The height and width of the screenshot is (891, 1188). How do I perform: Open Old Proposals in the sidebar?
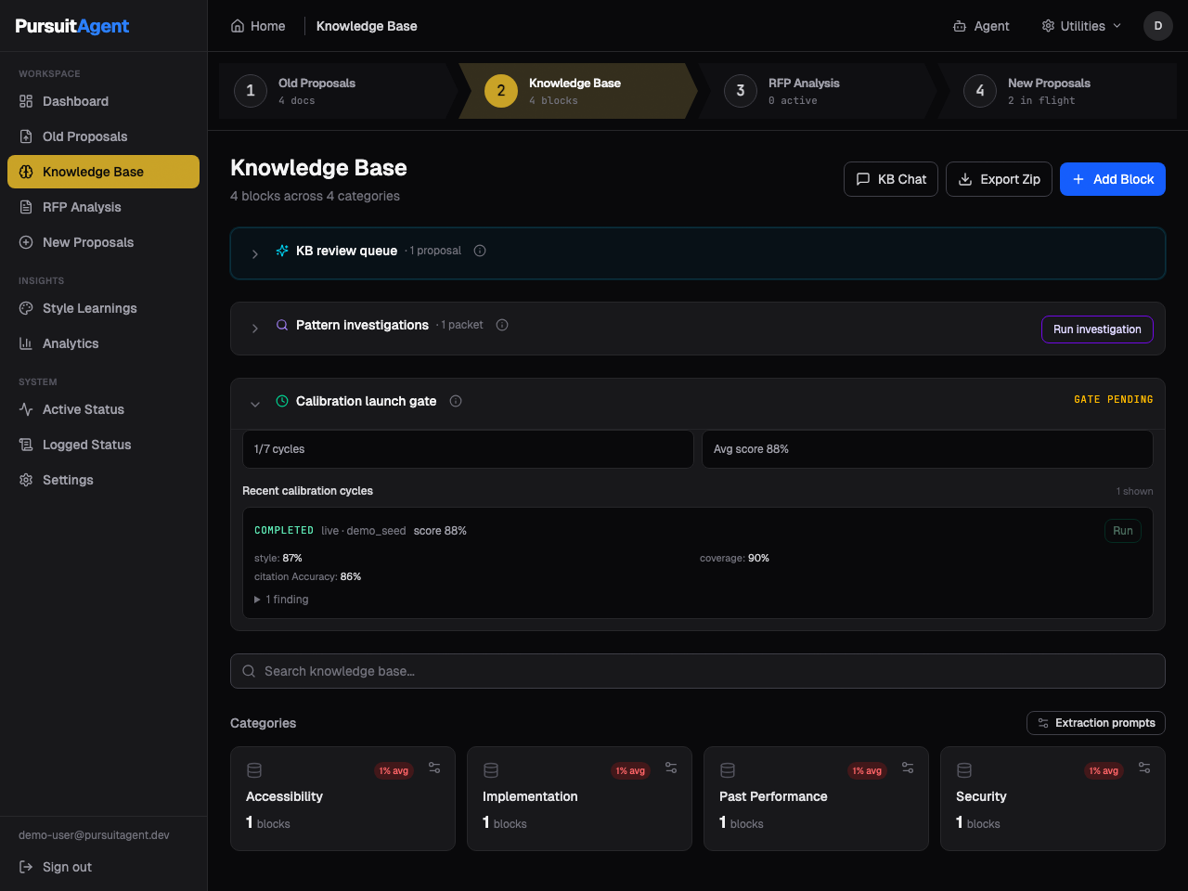click(103, 136)
